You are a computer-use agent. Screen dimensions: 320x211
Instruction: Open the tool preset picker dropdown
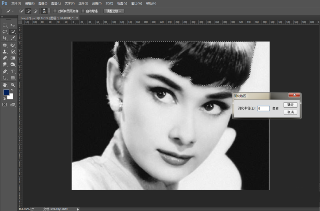tap(13, 11)
